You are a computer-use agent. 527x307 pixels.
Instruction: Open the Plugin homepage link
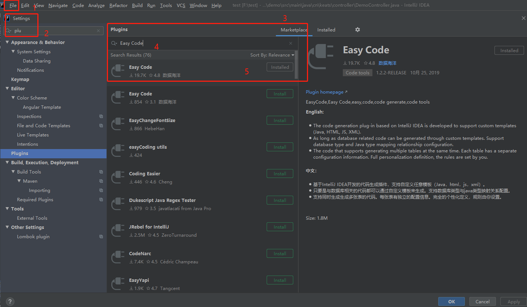point(324,92)
